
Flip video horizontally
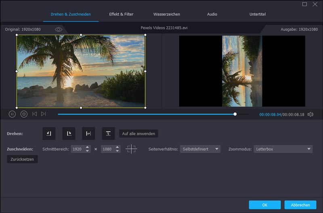click(x=88, y=134)
